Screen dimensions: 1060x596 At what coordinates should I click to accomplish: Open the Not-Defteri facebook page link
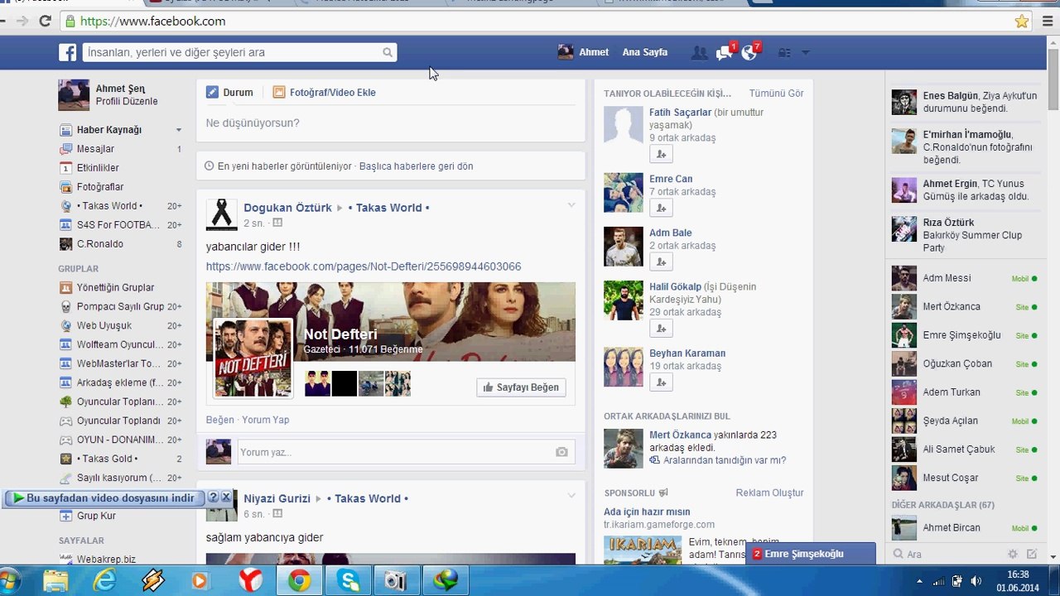click(x=364, y=267)
